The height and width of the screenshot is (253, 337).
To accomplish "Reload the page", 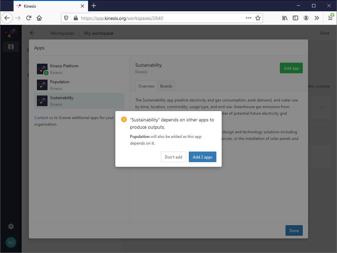I will pyautogui.click(x=29, y=18).
